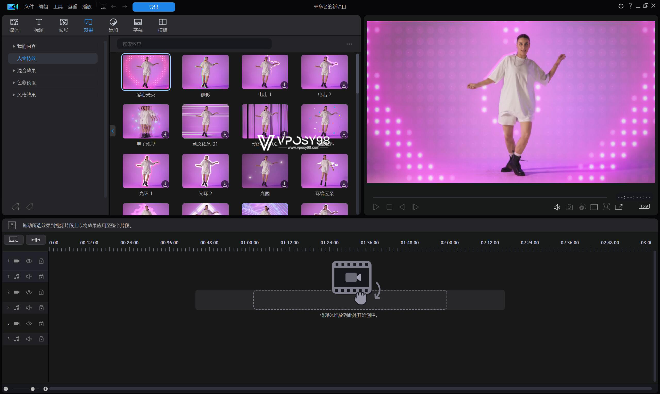Download the 电击 1 effect
This screenshot has height=394, width=660.
(284, 85)
